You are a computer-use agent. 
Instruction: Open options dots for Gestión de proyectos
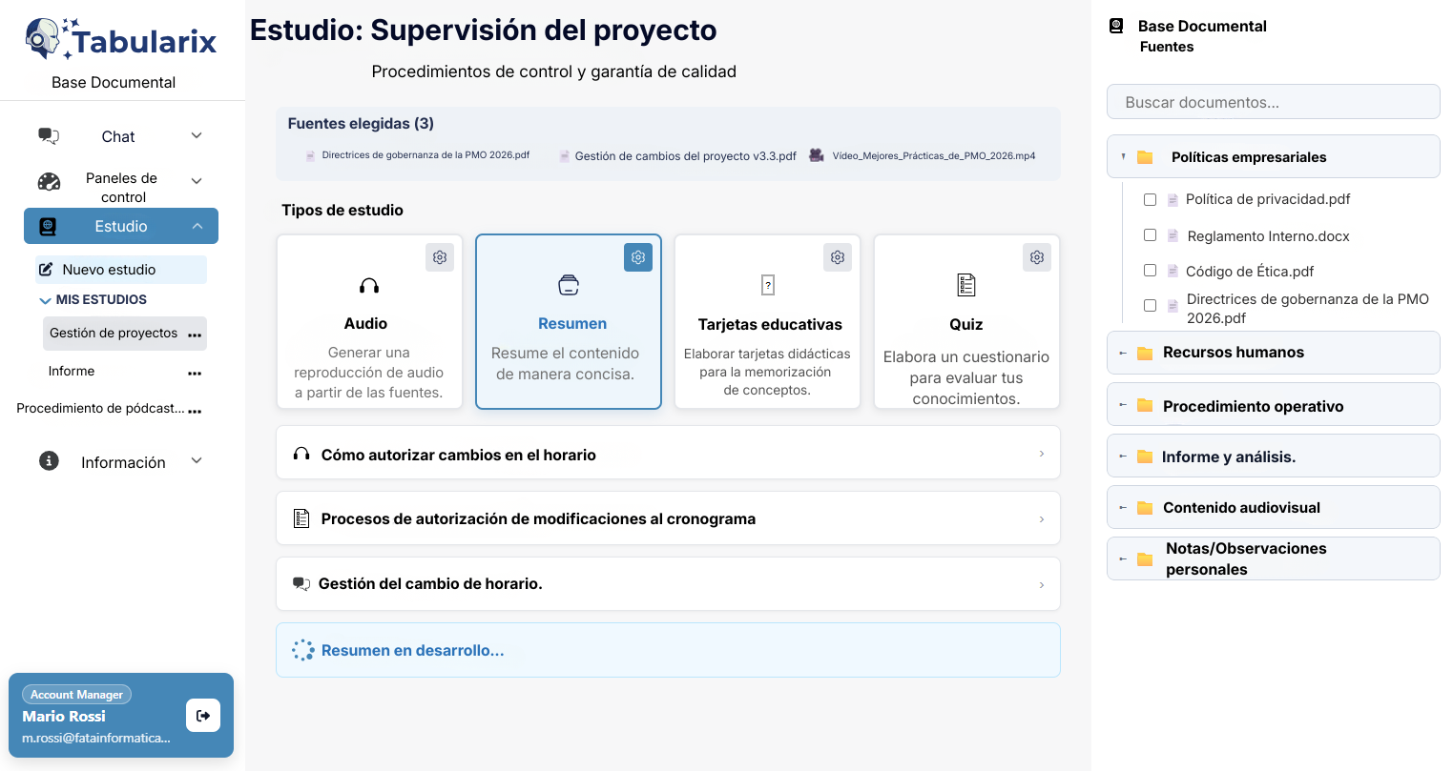click(195, 335)
